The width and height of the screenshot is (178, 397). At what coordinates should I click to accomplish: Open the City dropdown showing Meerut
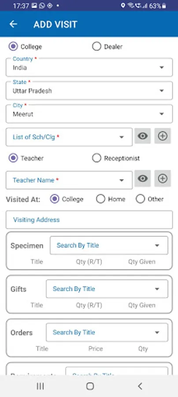coord(89,114)
